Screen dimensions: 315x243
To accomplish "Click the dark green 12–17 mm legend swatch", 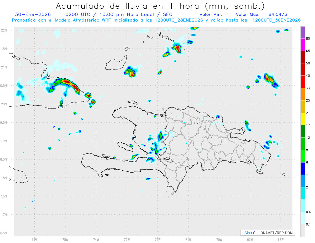I will (x=302, y=131).
